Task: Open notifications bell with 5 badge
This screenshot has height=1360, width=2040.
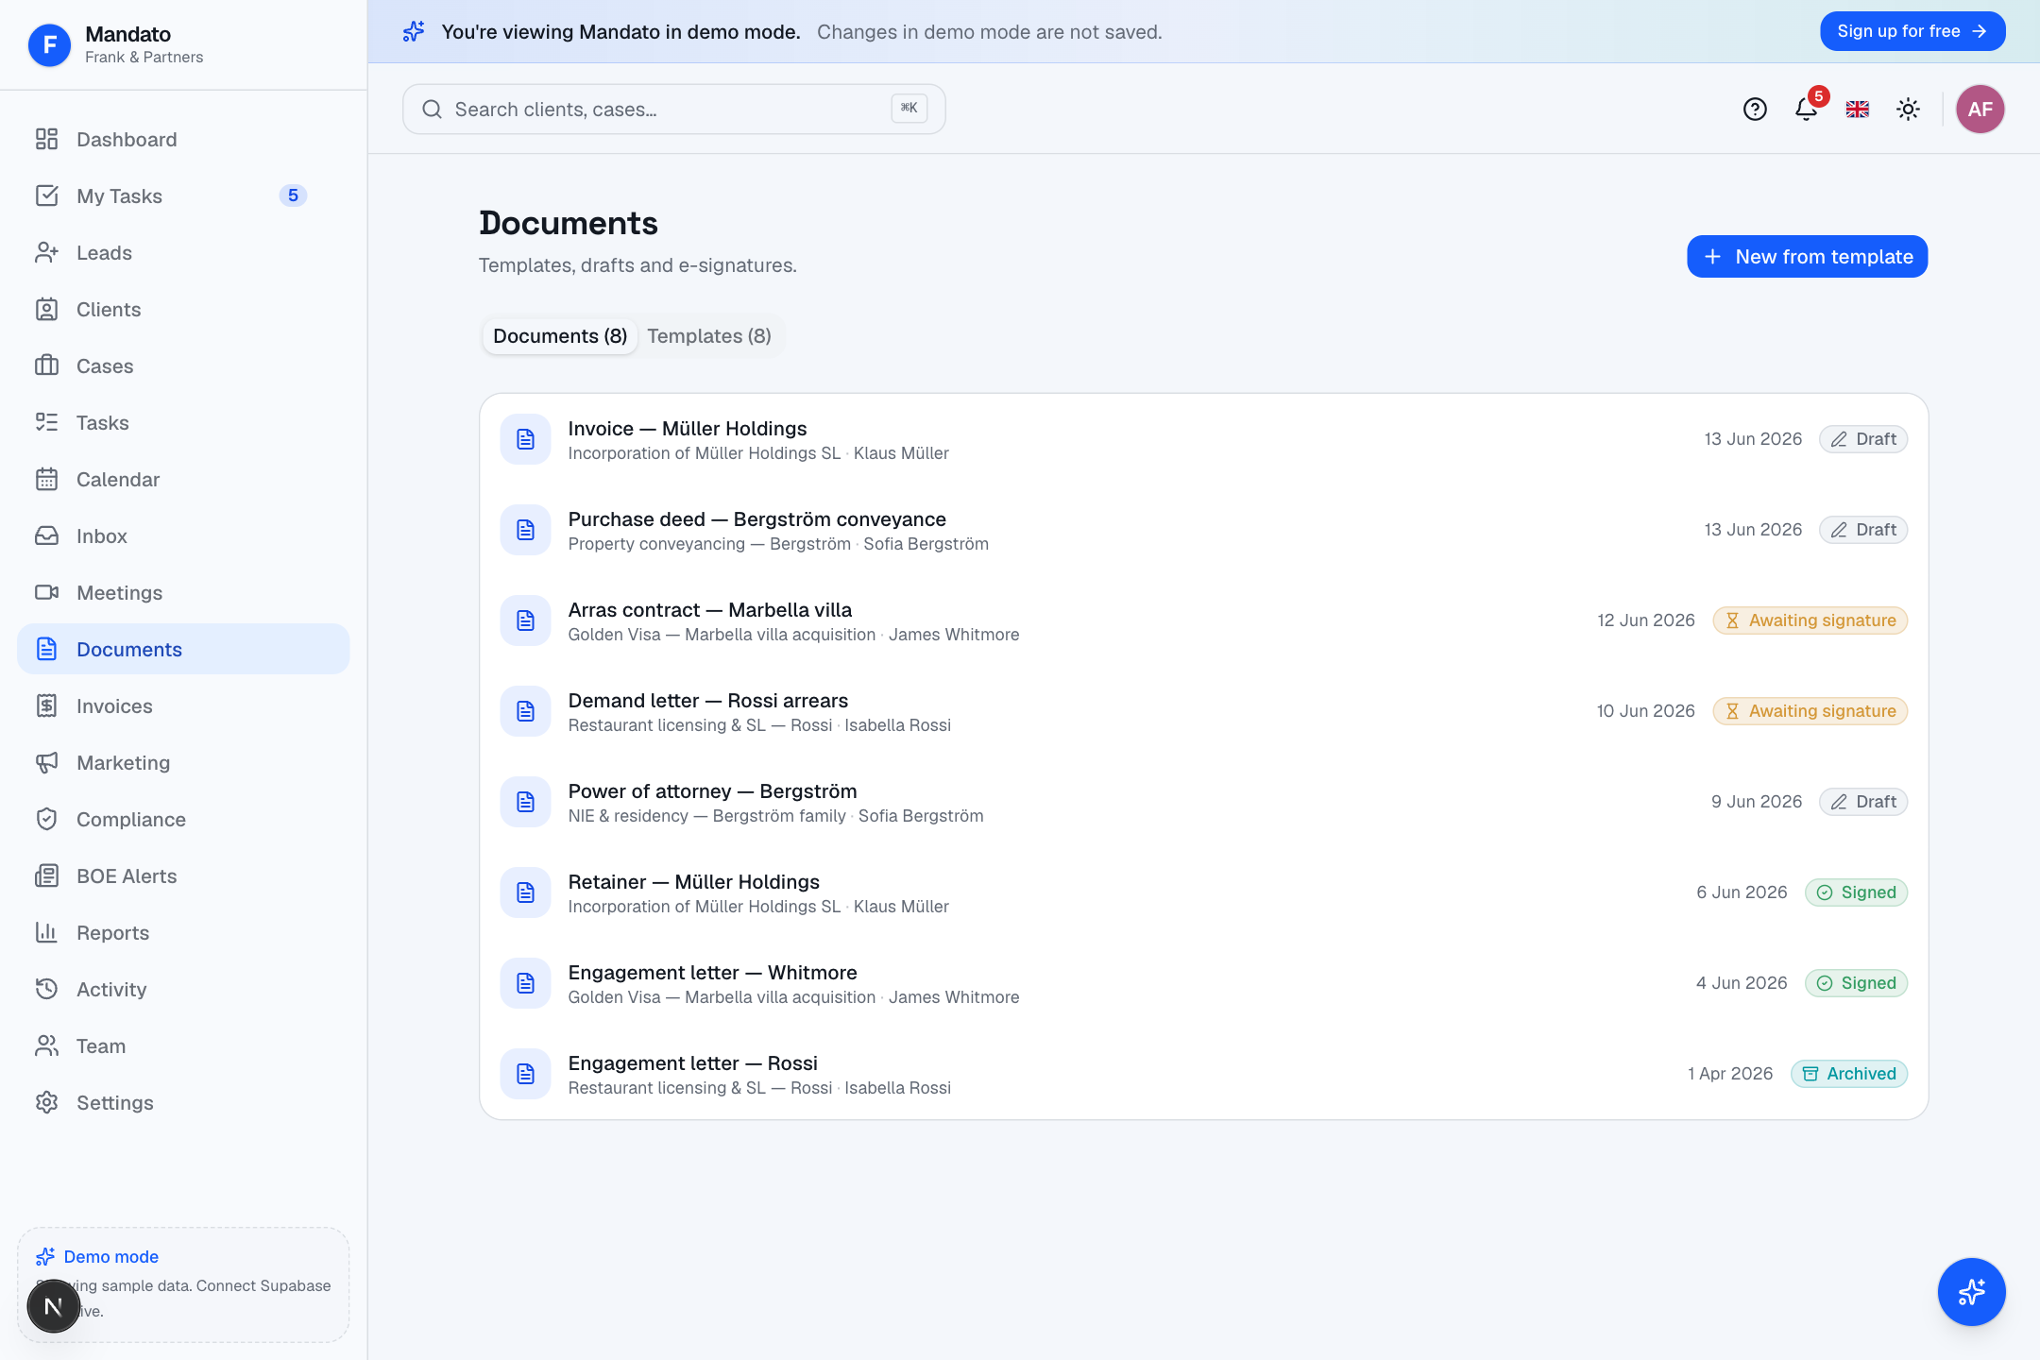Action: [x=1807, y=110]
